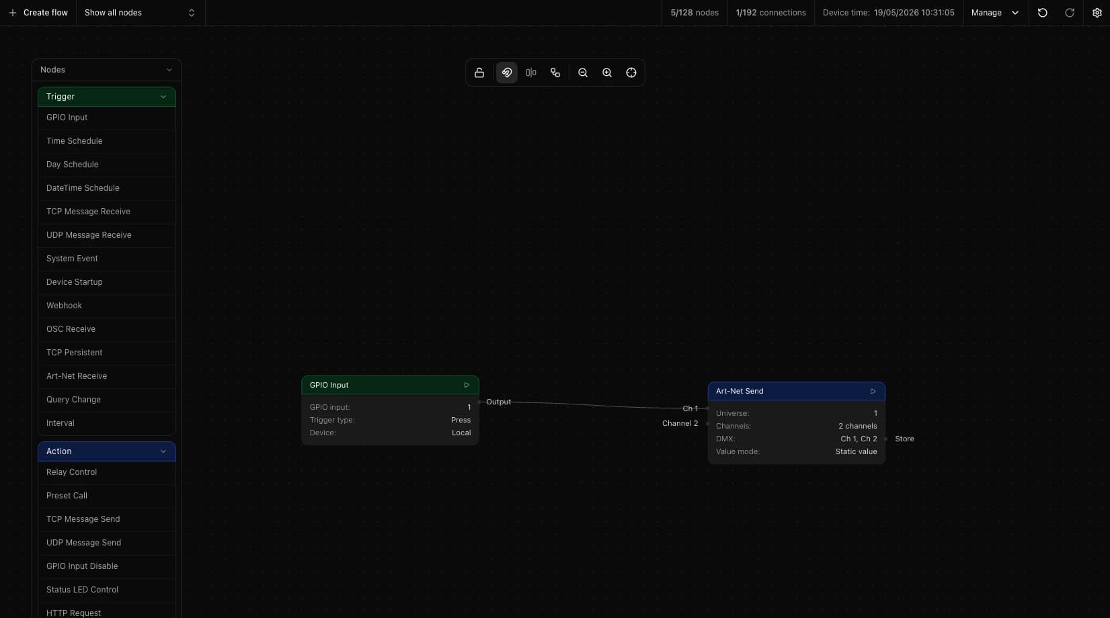1110x618 pixels.
Task: Collapse the Action category
Action: point(163,451)
